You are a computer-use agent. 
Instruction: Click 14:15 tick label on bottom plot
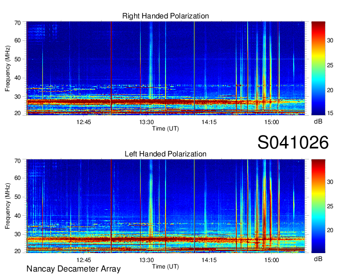pyautogui.click(x=209, y=260)
